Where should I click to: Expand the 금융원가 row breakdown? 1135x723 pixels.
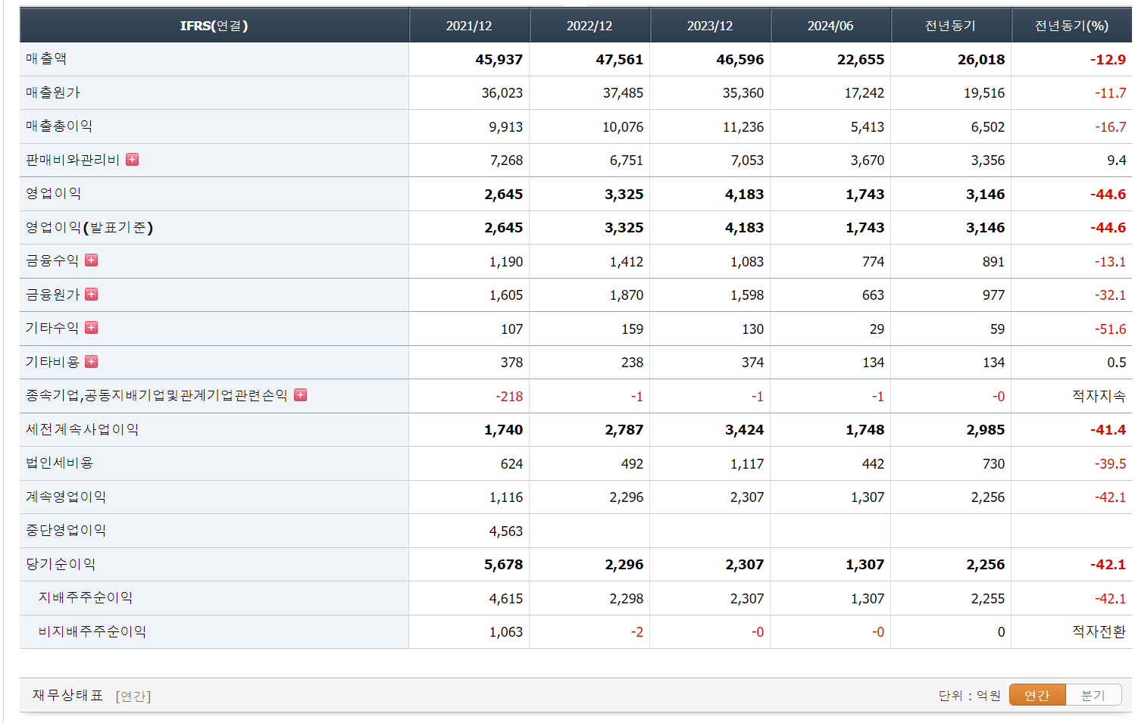coord(91,294)
